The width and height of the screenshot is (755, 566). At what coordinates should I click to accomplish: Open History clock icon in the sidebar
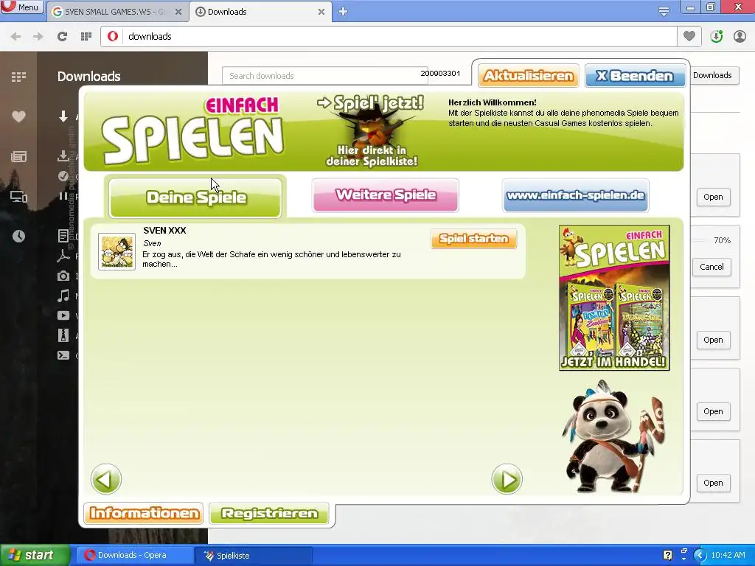coord(18,236)
